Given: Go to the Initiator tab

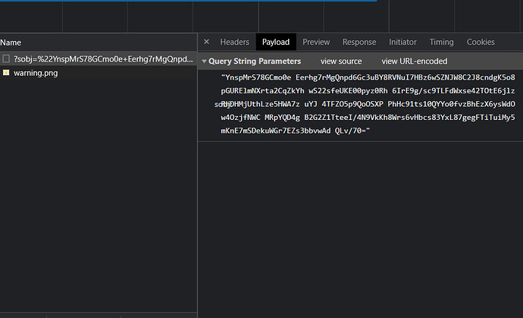Looking at the screenshot, I should point(402,42).
